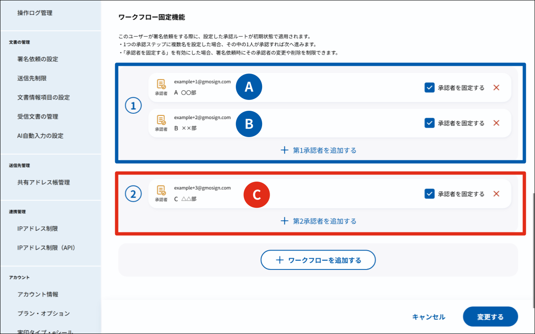Delete approver C using red X icon

496,194
